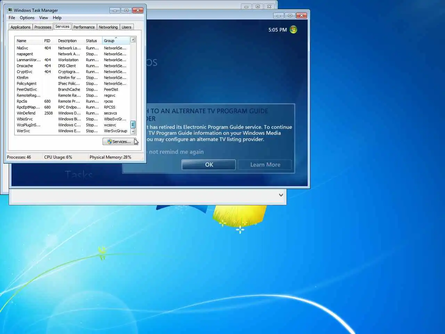The width and height of the screenshot is (445, 334).
Task: Switch to the Networking tab
Action: point(108,27)
